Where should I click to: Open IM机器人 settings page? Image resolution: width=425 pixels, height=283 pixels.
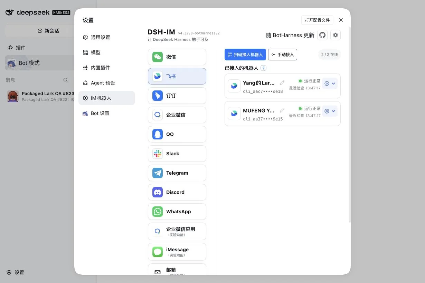coord(107,98)
